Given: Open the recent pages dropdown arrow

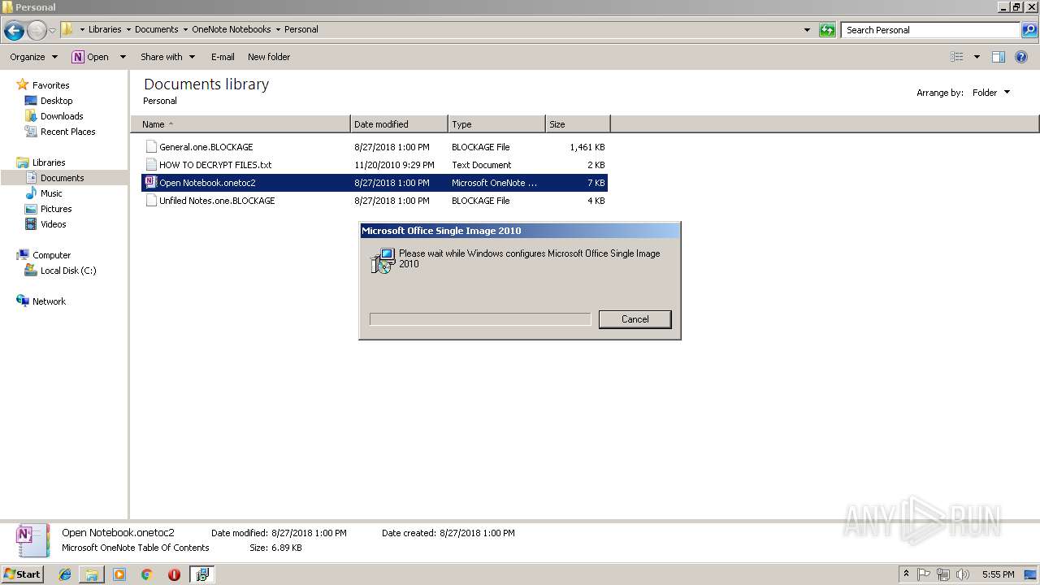Looking at the screenshot, I should click(x=53, y=30).
